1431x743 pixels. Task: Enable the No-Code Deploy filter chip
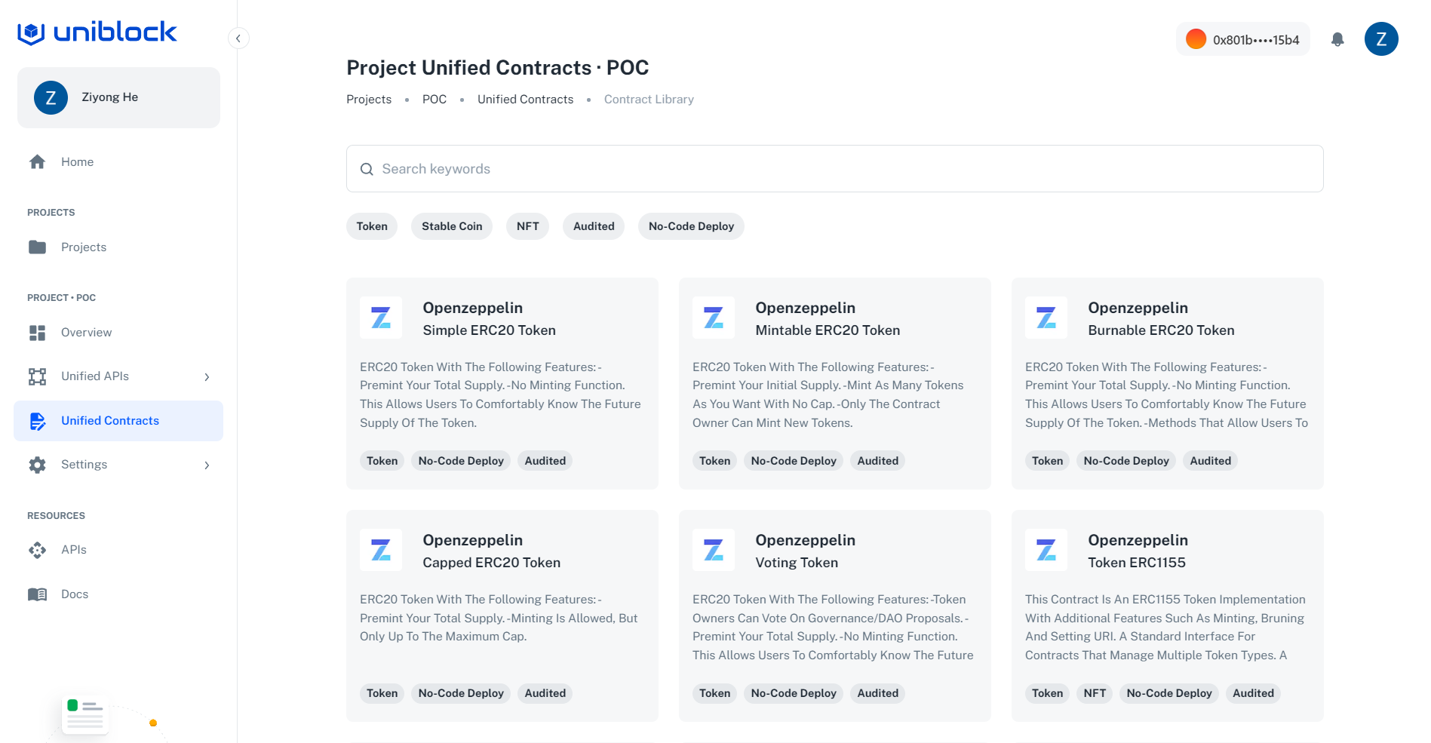pyautogui.click(x=690, y=226)
